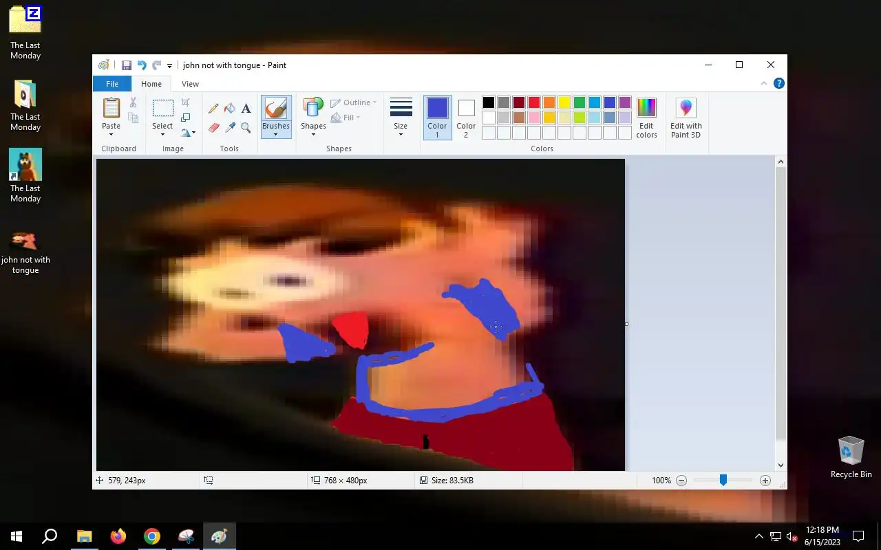This screenshot has width=881, height=550.
Task: Pick the black color swatch
Action: [x=489, y=102]
